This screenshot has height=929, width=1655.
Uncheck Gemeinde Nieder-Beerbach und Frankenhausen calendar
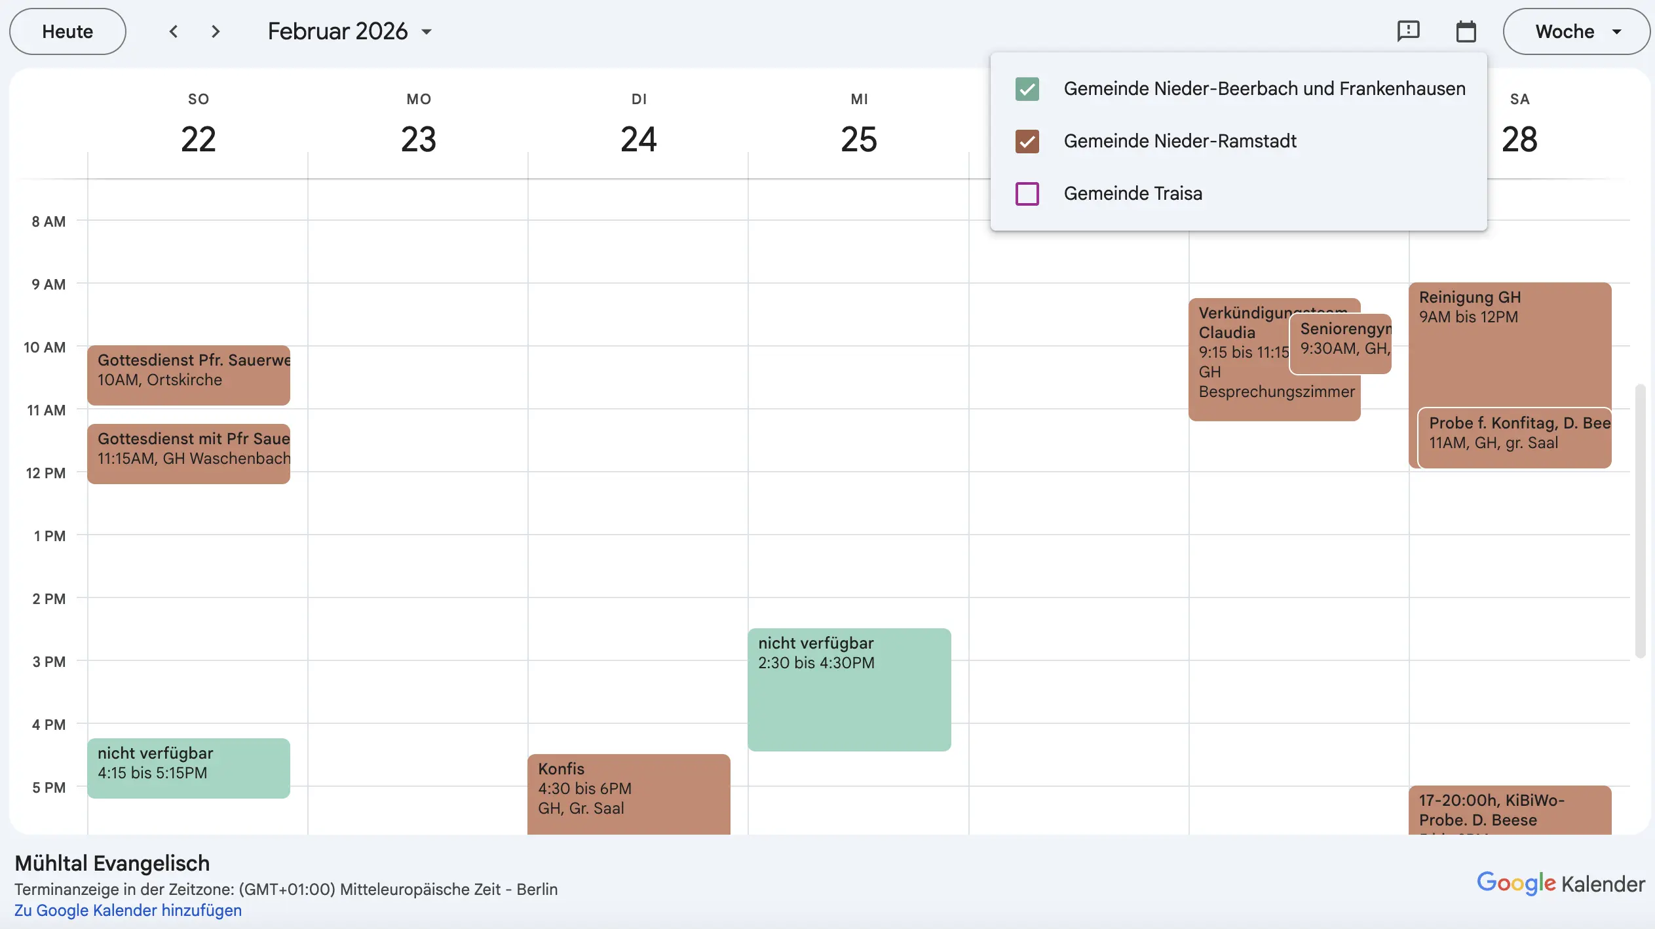tap(1027, 89)
